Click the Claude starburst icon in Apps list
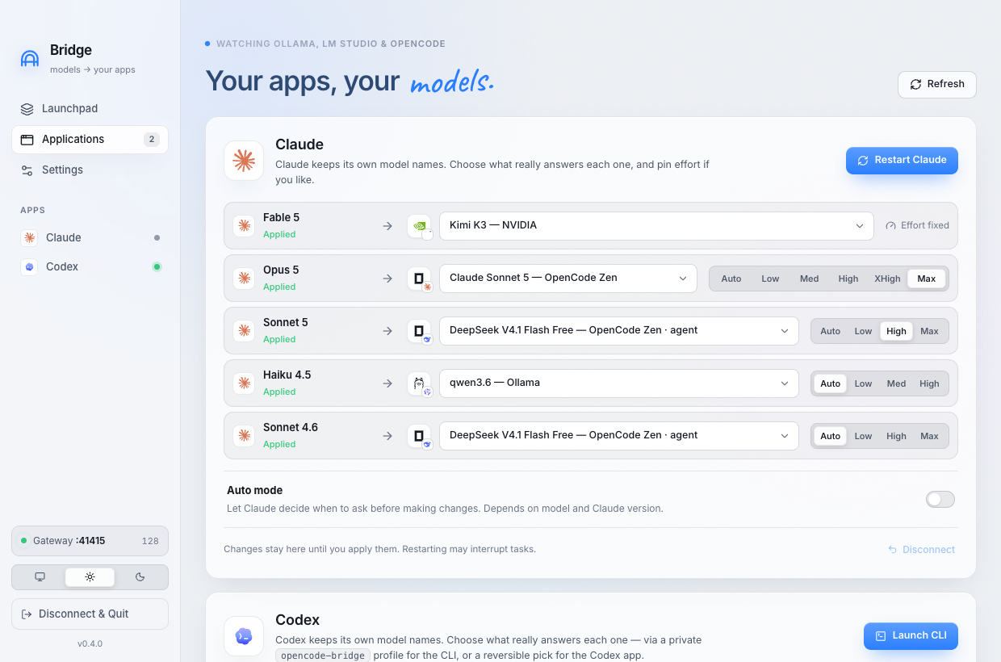 29,237
